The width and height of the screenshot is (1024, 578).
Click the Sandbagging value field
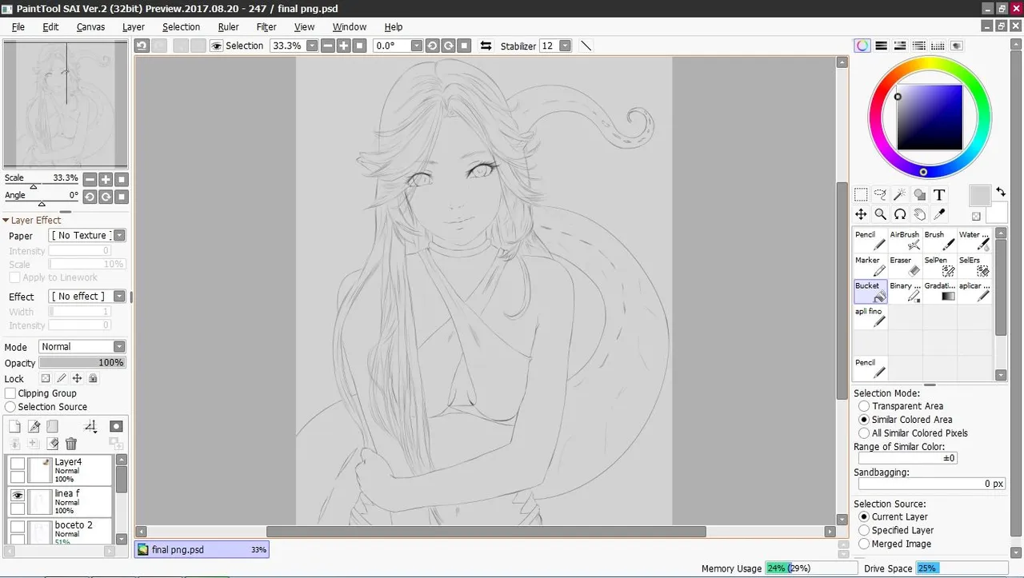932,484
